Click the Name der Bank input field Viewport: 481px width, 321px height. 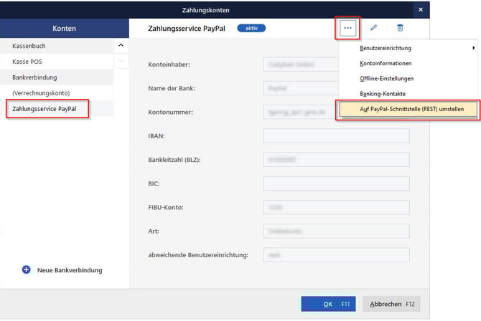pos(301,88)
